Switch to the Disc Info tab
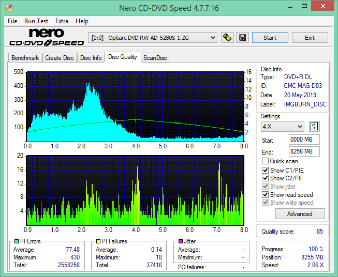Viewport: 338px width, 277px height. [x=91, y=58]
